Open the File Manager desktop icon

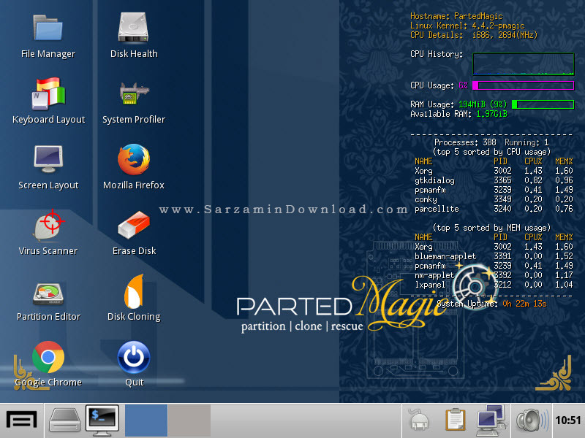(48, 28)
